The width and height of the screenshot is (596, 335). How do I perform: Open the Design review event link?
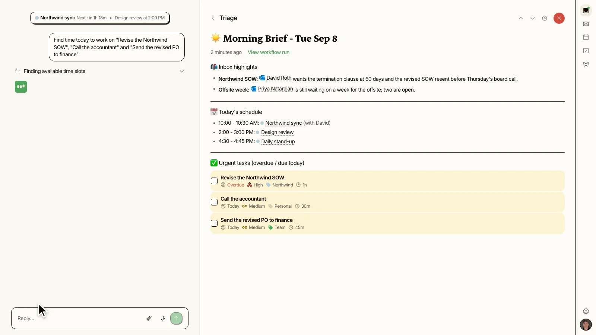(277, 132)
